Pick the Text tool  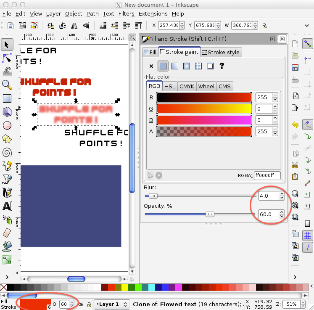point(7,206)
